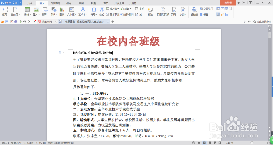Screen dimensions: 273x145
Task: Expand the 对象 object dropdown
Action: pos(131,9)
